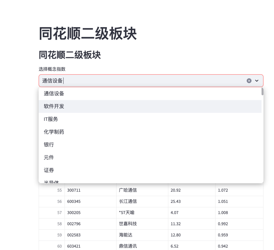Select stock code 002583 cell
Viewport: 274px width, 250px height.
point(91,235)
